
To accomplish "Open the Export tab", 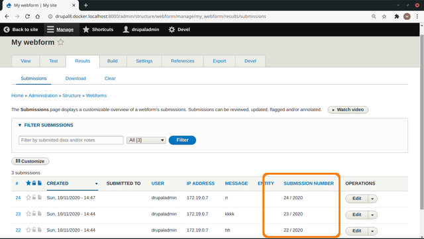I will click(219, 61).
